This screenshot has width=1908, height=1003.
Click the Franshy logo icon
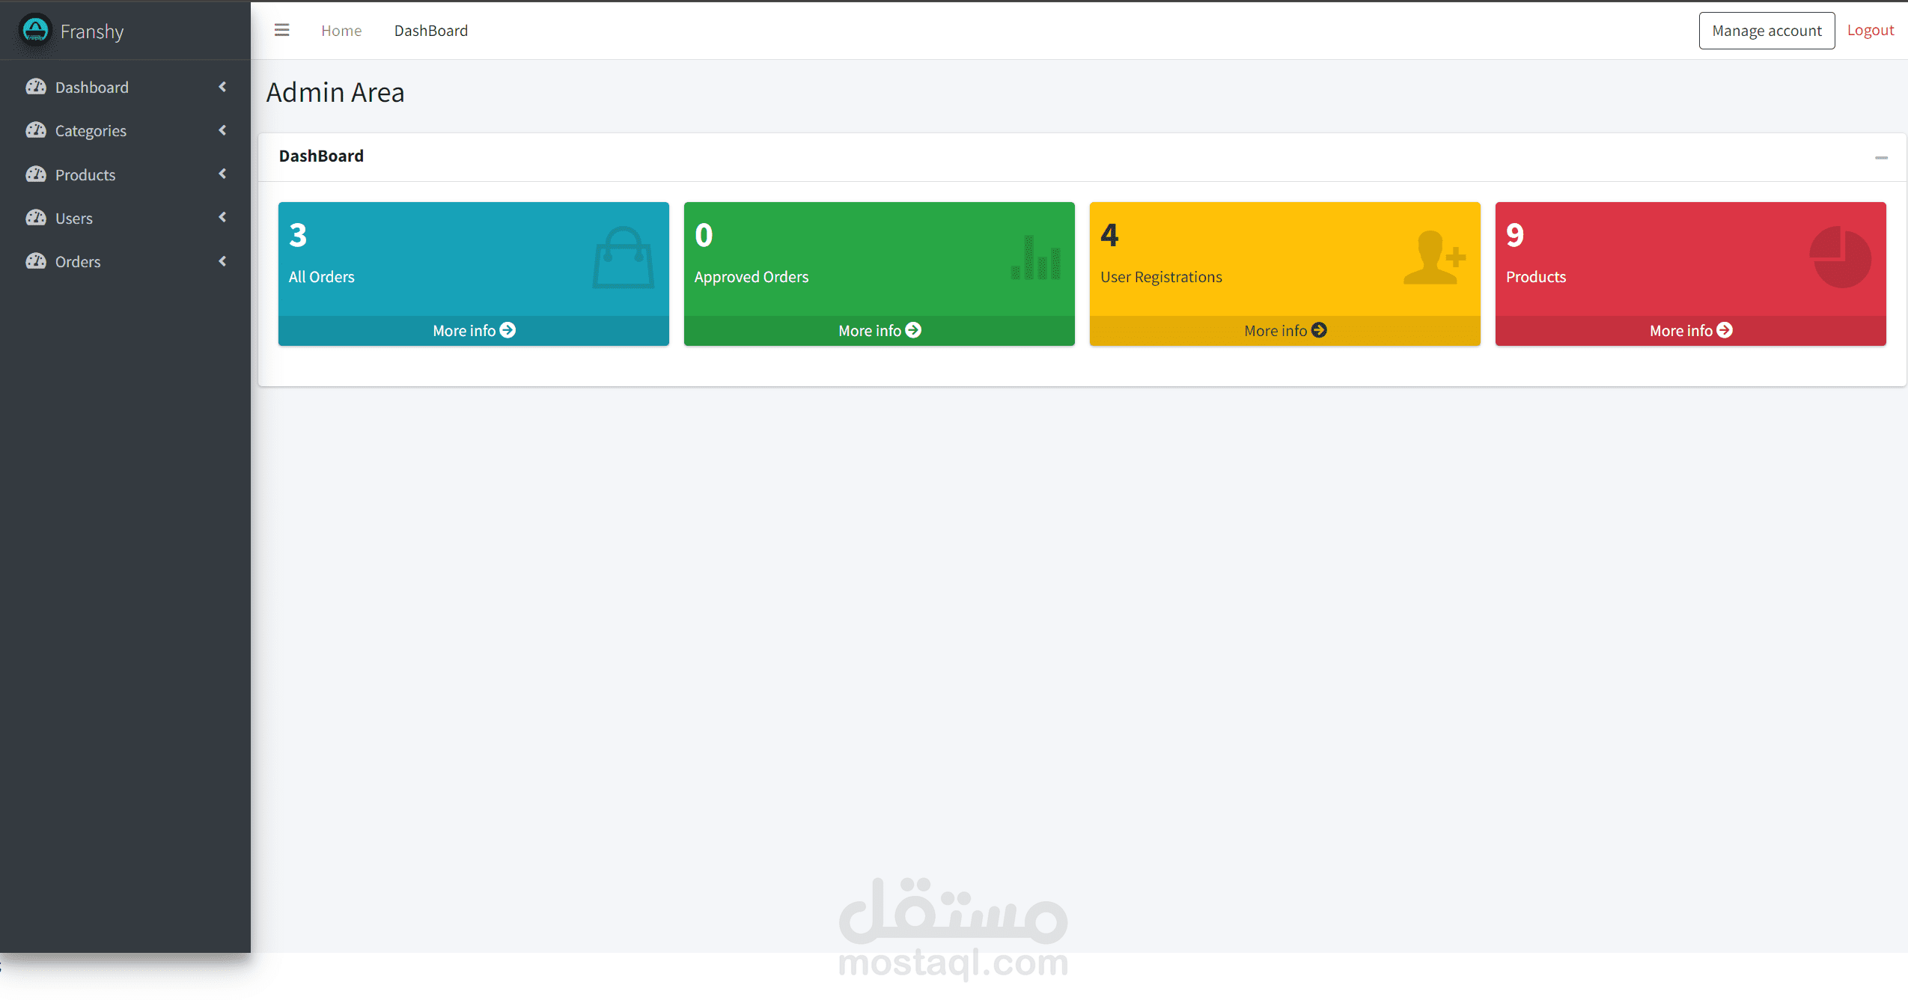[x=35, y=31]
